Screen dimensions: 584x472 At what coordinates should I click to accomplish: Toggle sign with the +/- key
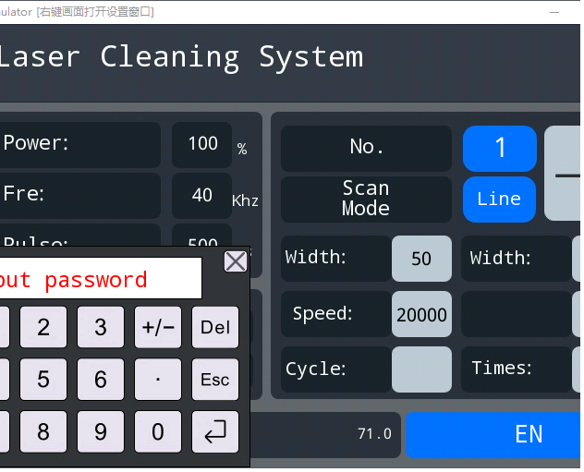[158, 327]
